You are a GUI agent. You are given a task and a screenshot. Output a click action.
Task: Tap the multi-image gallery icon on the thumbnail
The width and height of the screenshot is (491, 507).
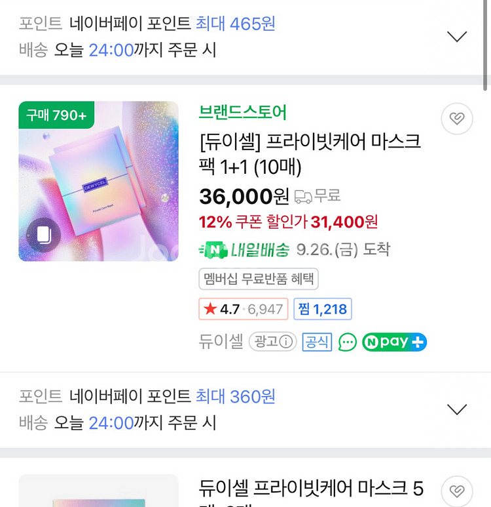pos(44,235)
